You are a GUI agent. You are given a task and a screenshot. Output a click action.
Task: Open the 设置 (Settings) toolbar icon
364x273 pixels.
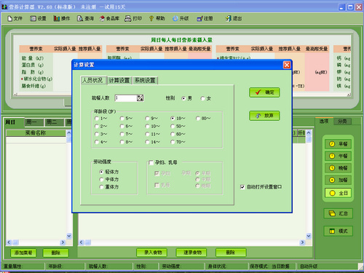click(38, 18)
